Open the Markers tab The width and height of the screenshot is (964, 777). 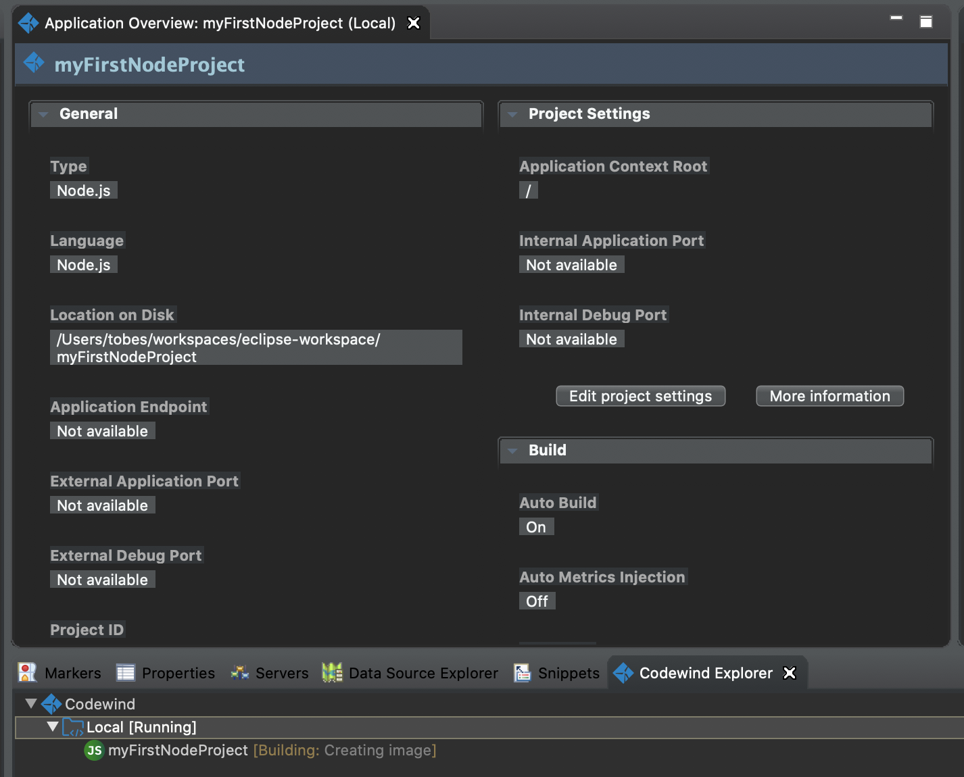click(x=59, y=673)
